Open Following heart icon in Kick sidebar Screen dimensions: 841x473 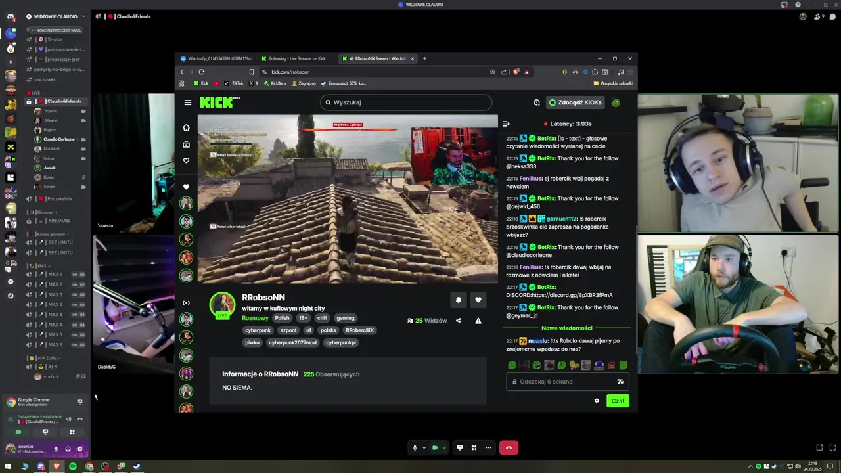[x=186, y=160]
